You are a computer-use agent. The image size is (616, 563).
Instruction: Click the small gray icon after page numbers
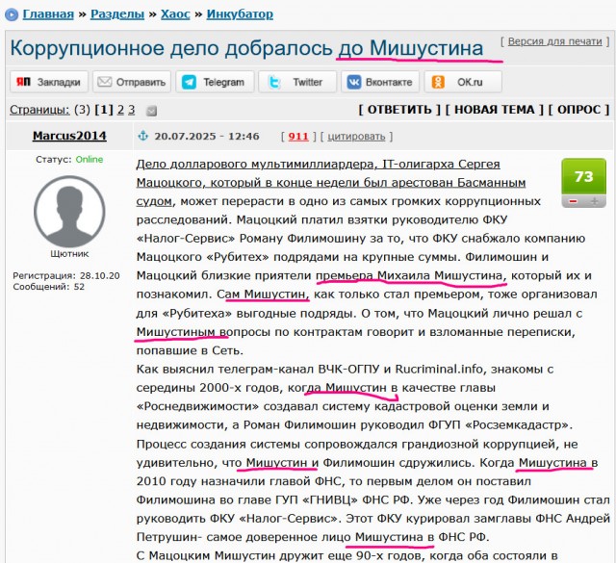coord(151,112)
